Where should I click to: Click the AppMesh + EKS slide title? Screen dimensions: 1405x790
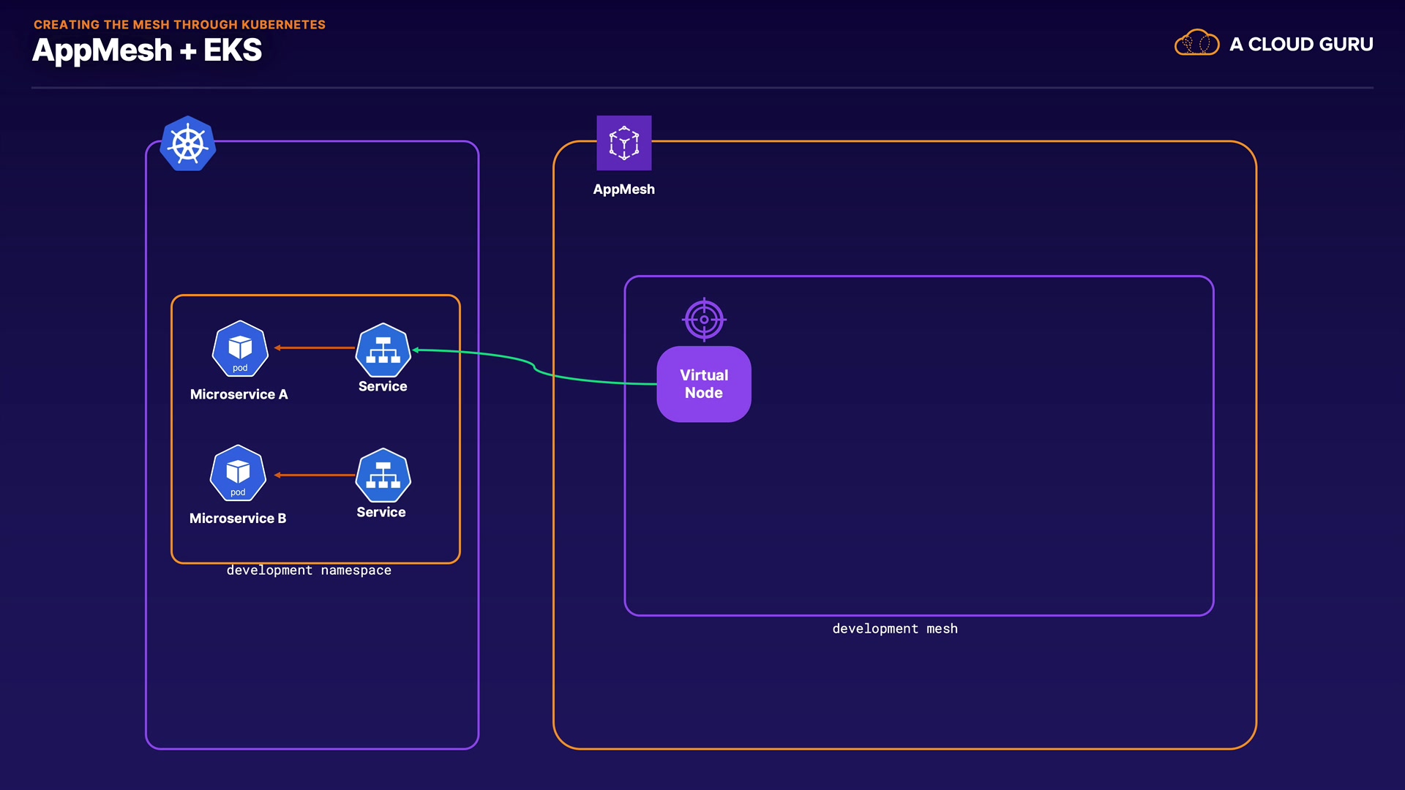[x=147, y=50]
